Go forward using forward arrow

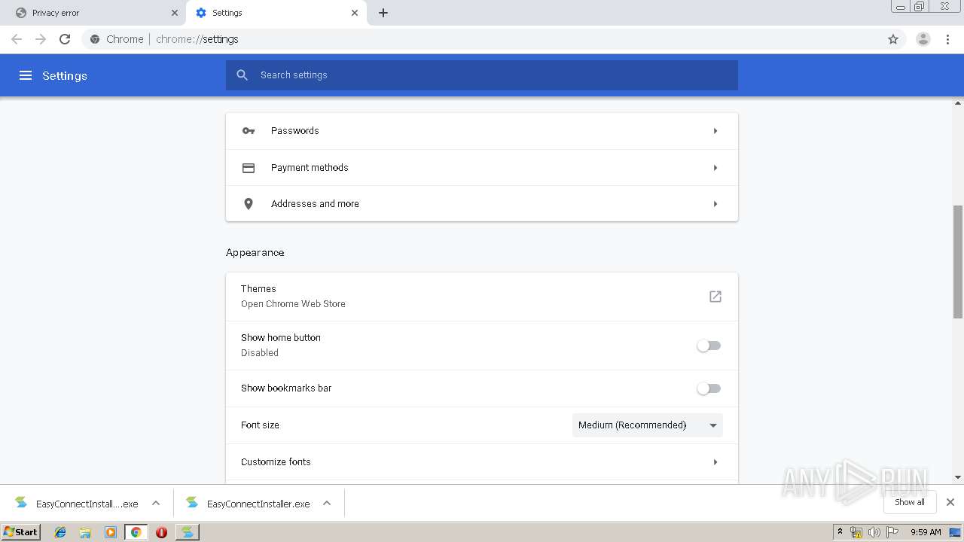41,39
